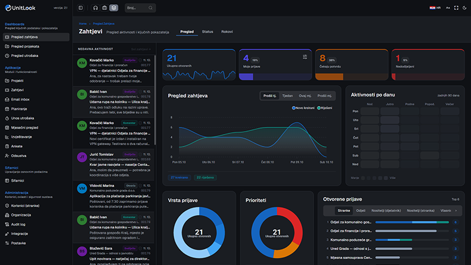The height and width of the screenshot is (265, 471).
Task: Click the Moje prijave card progress bar
Action: [275, 77]
